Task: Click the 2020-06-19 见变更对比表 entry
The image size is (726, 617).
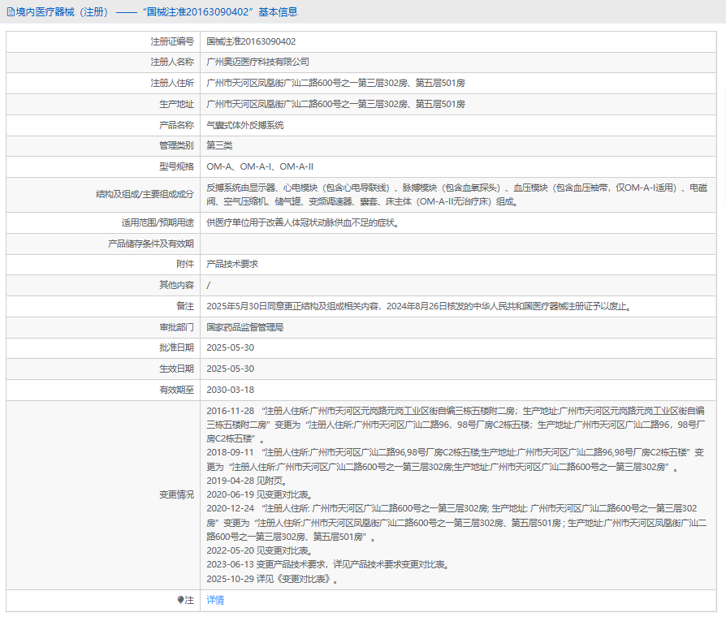Action: (x=260, y=494)
